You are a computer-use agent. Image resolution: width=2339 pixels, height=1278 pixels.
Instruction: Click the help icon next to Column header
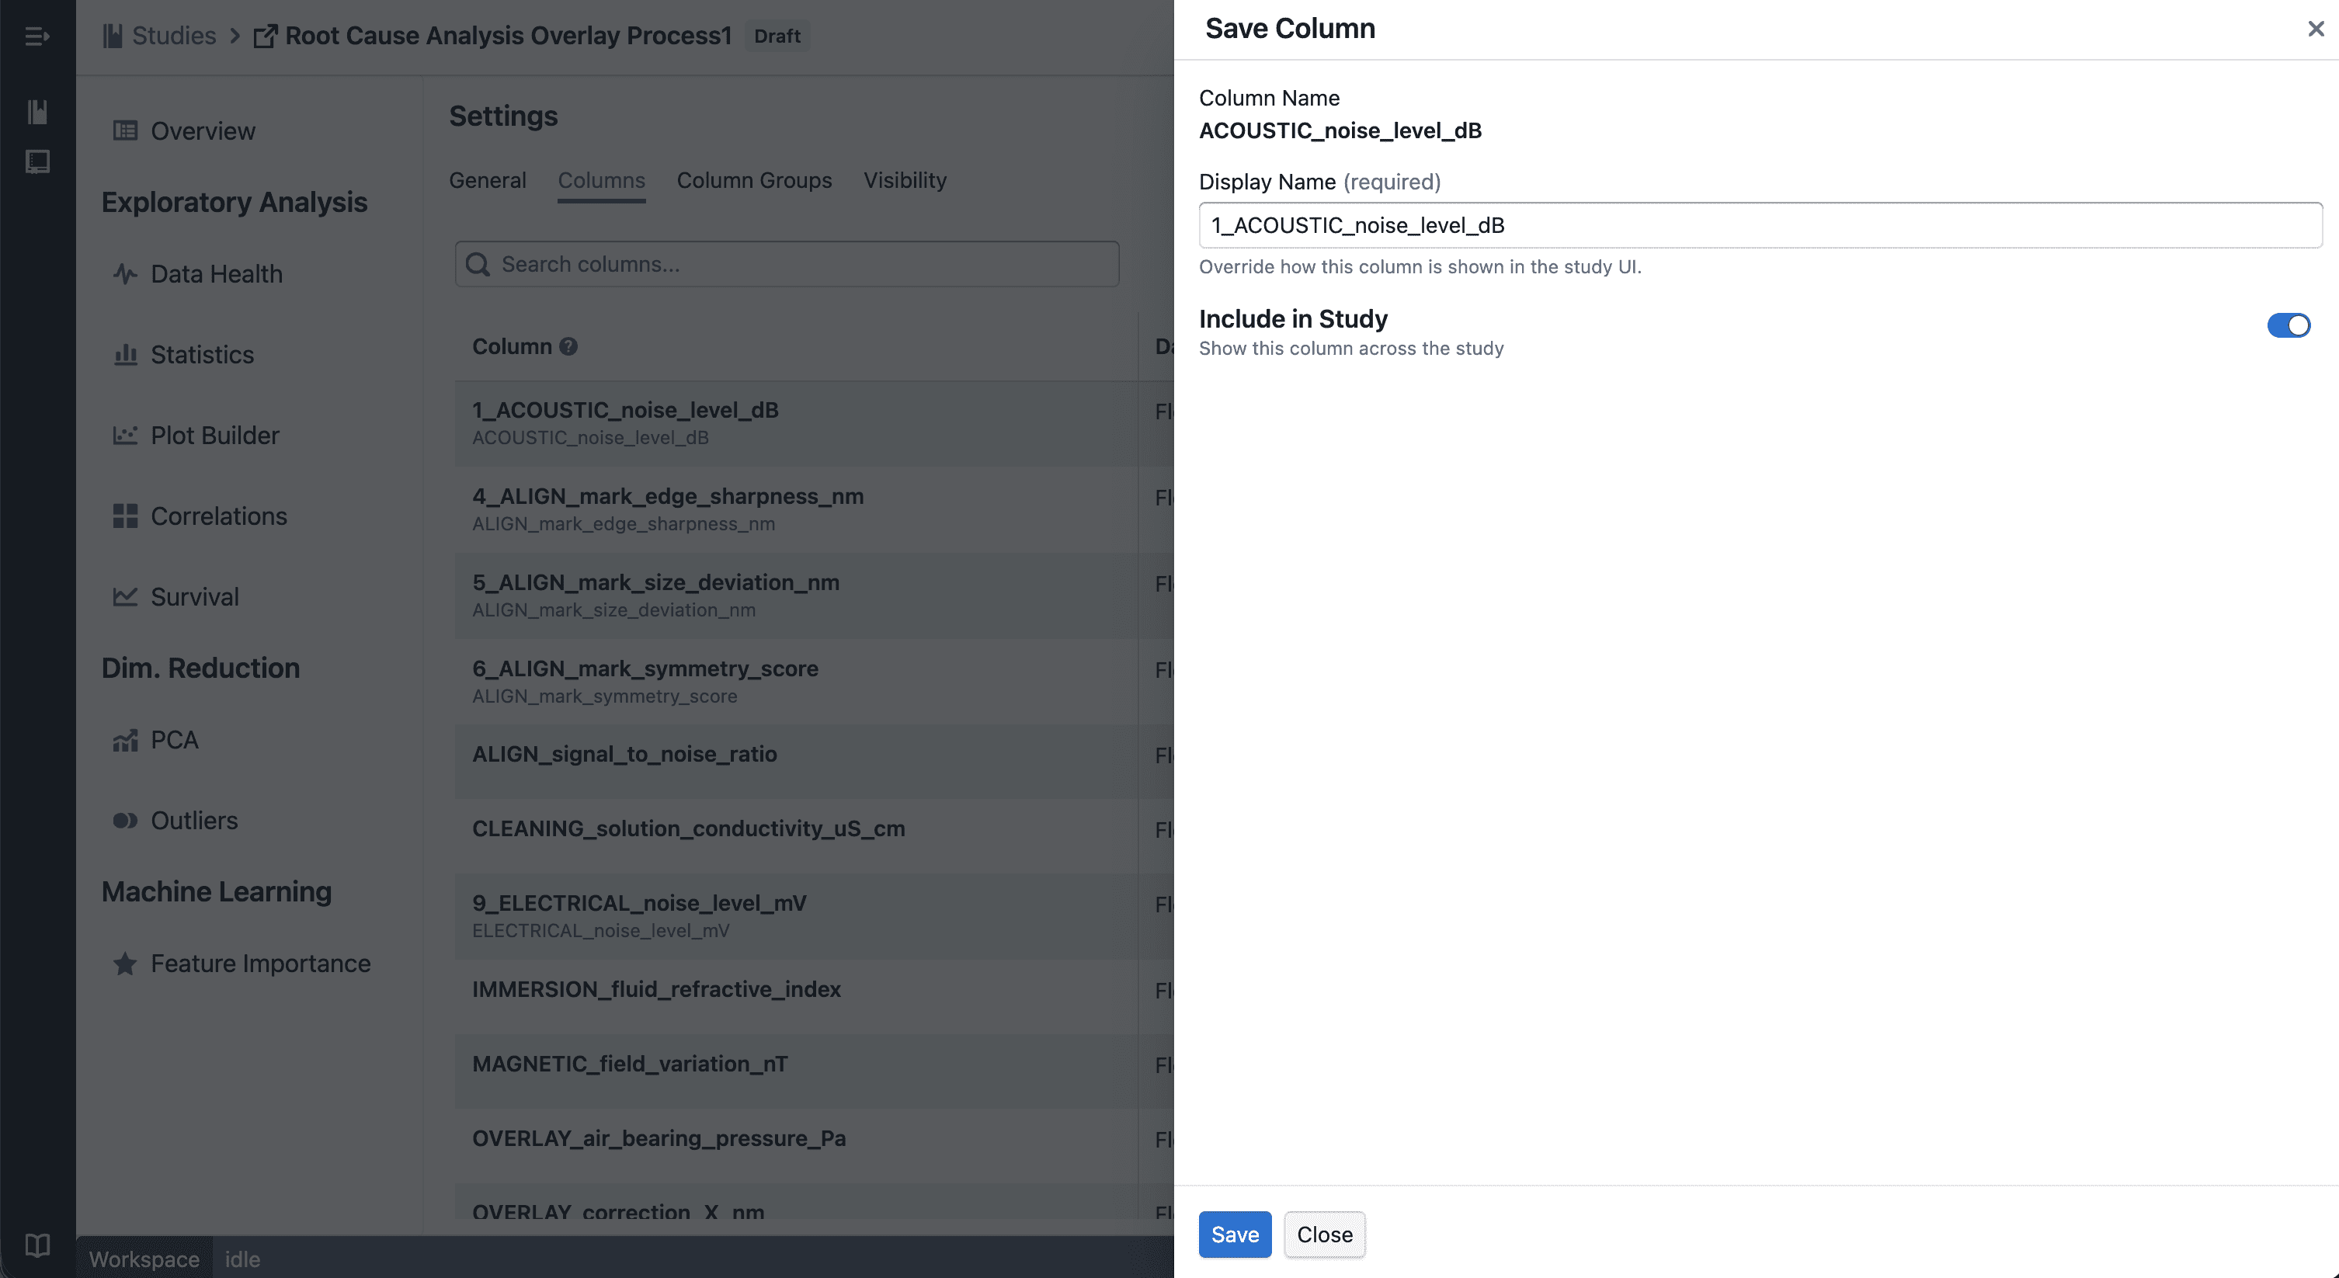pos(568,347)
